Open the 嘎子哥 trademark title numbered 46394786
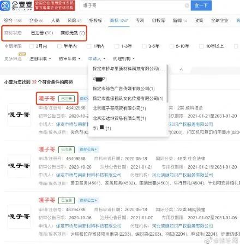This screenshot has width=240, height=246. pos(47,200)
